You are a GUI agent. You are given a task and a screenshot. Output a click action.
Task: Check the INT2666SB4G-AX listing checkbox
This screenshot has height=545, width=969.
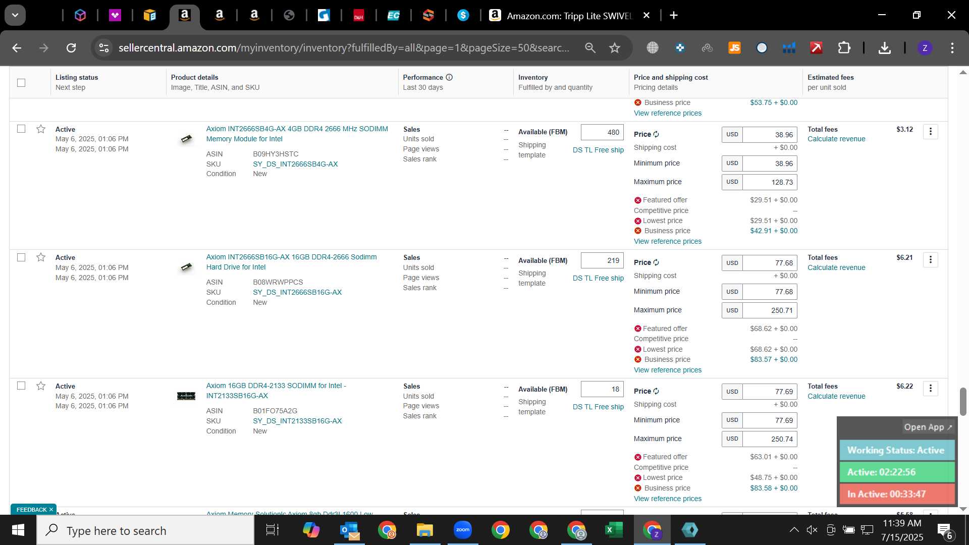21,129
